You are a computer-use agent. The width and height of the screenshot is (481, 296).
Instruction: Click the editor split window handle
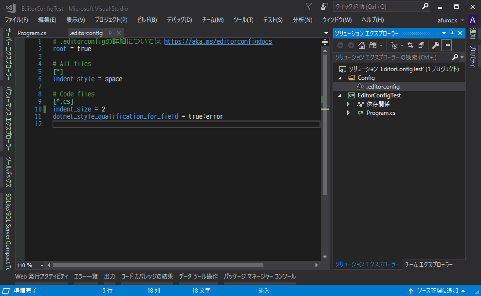click(x=325, y=42)
